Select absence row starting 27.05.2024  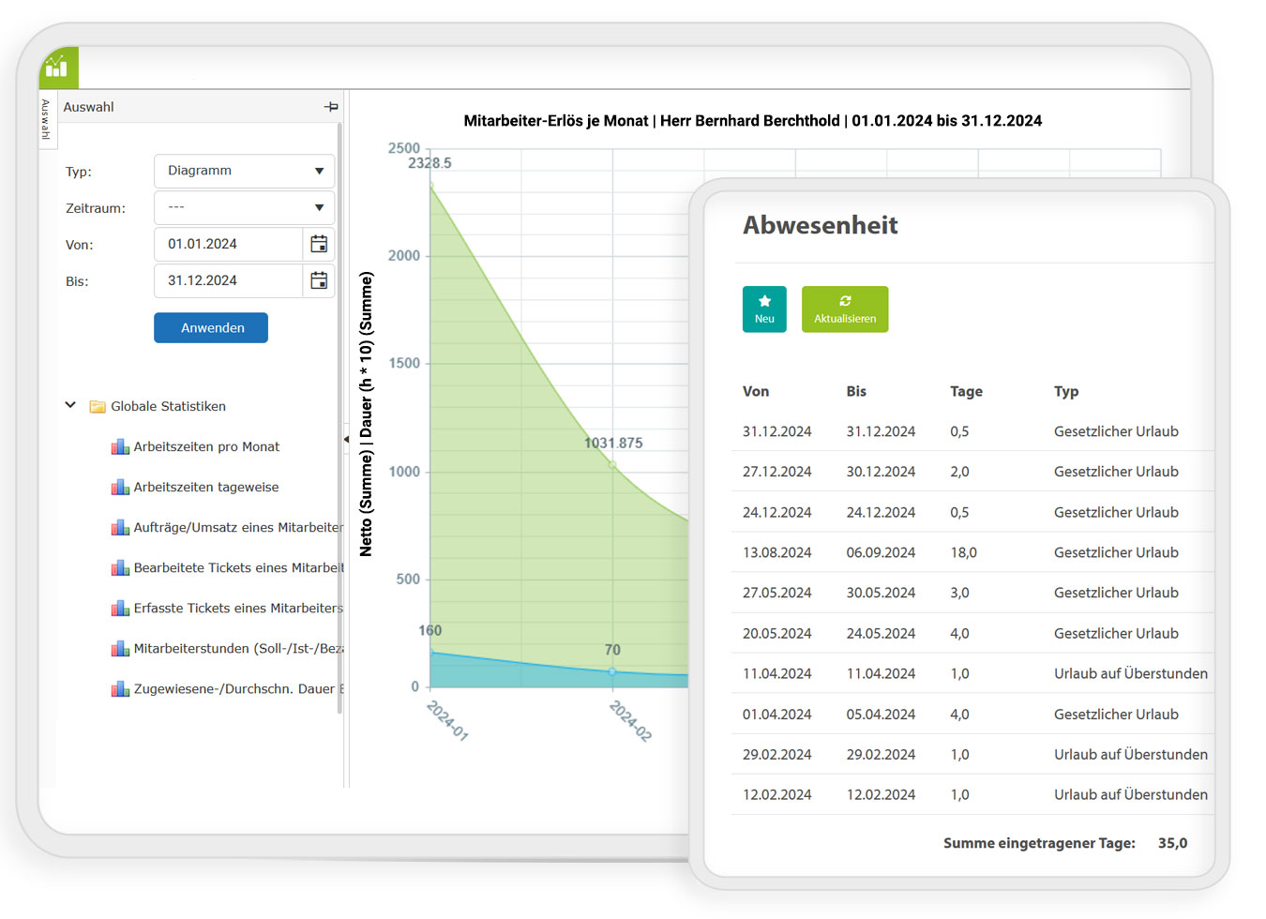[972, 593]
